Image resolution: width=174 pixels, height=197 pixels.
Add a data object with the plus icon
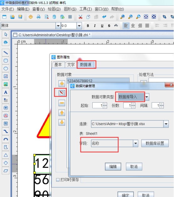pos(62,83)
